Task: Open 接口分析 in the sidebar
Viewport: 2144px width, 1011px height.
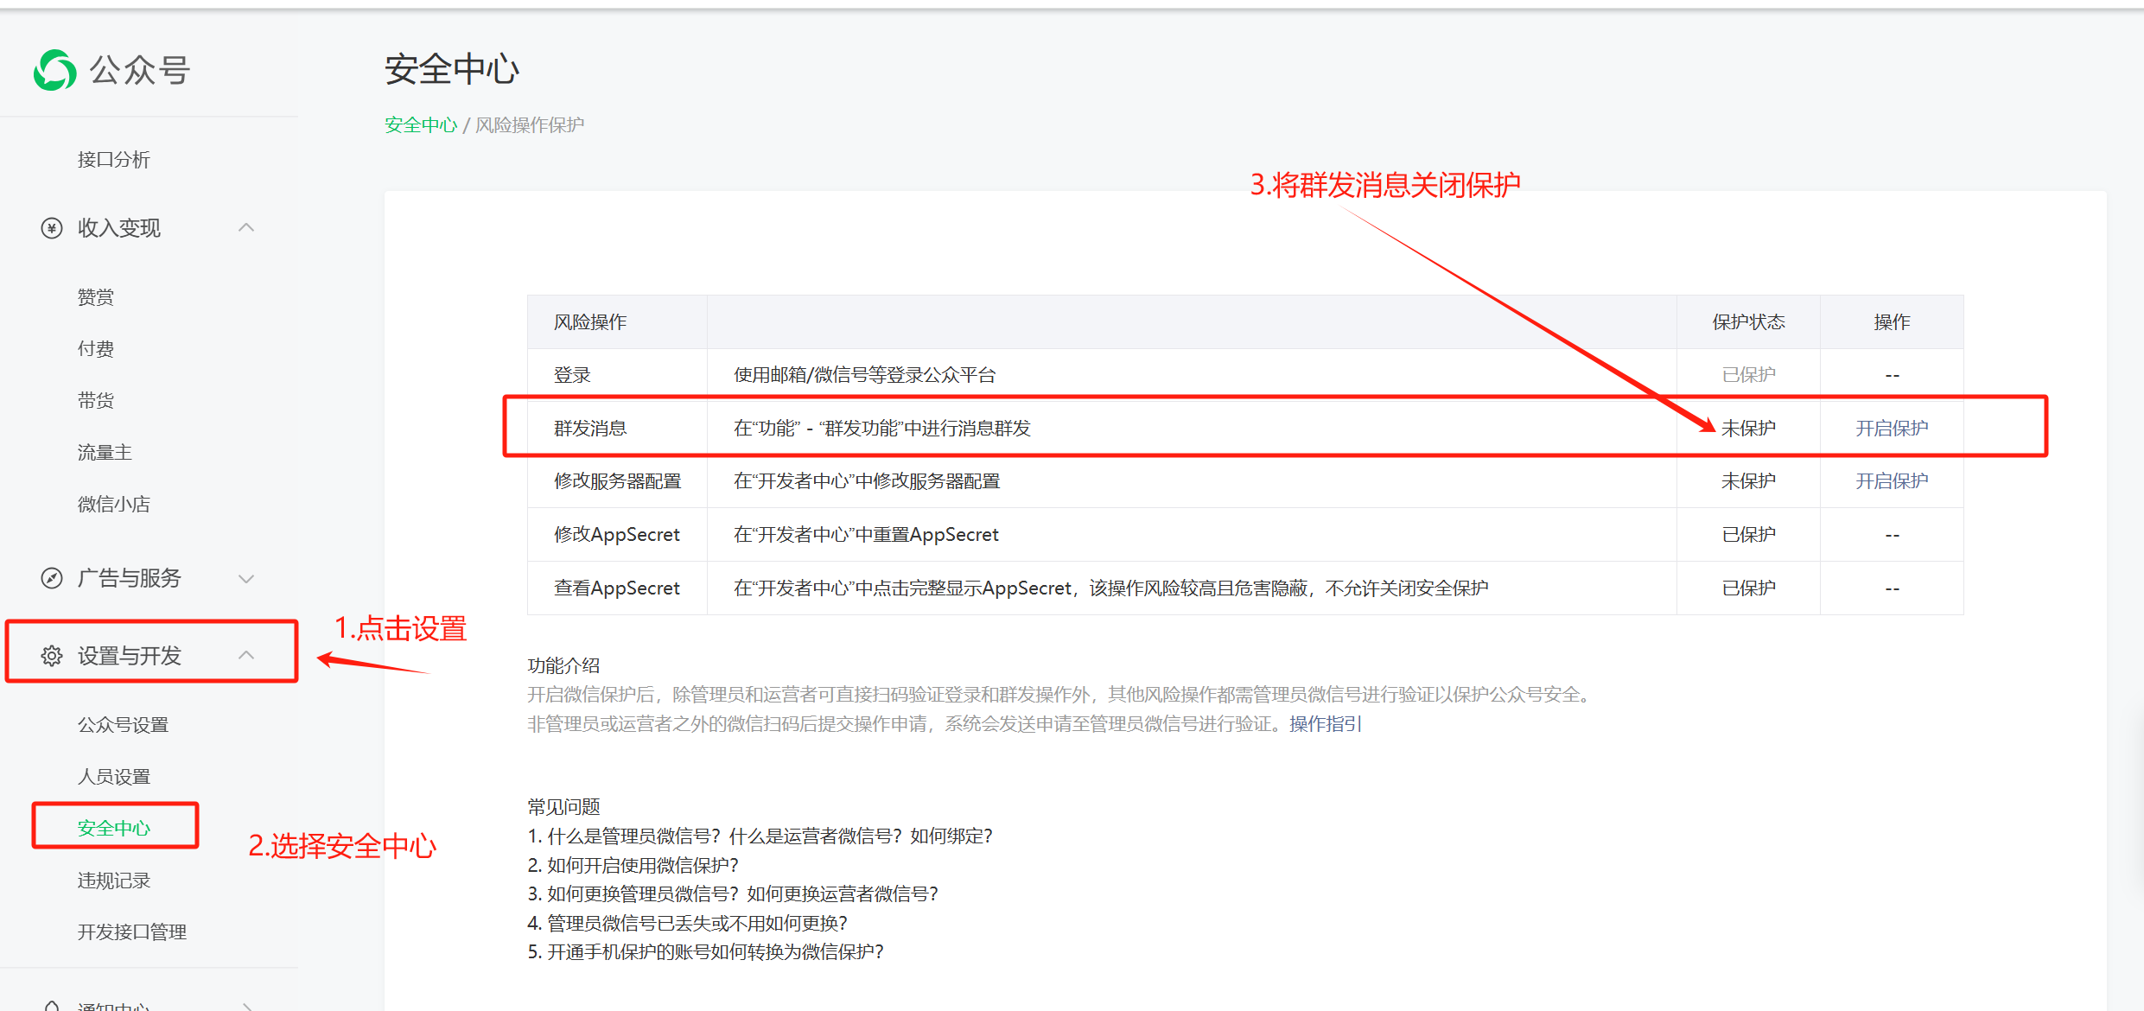Action: (x=114, y=160)
